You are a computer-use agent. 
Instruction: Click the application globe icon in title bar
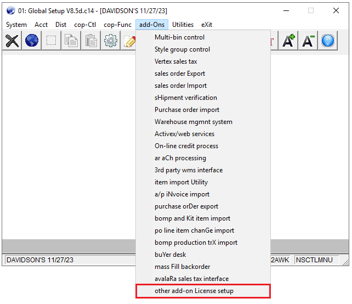click(x=10, y=10)
